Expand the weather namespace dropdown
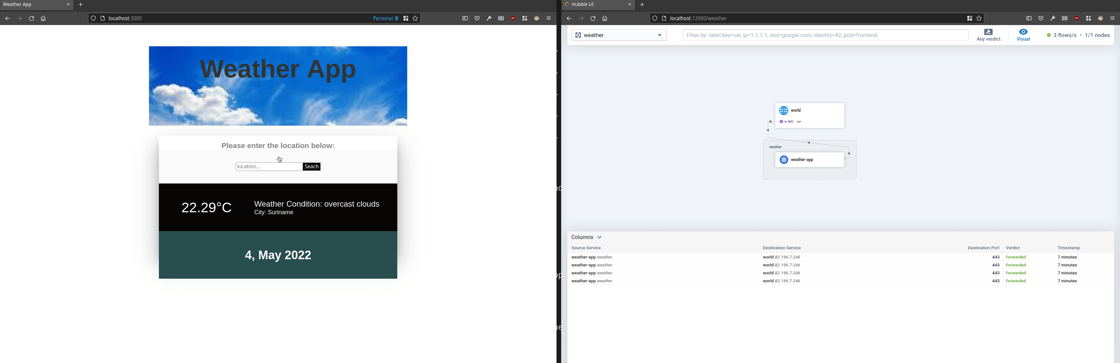This screenshot has height=363, width=1120. (619, 35)
